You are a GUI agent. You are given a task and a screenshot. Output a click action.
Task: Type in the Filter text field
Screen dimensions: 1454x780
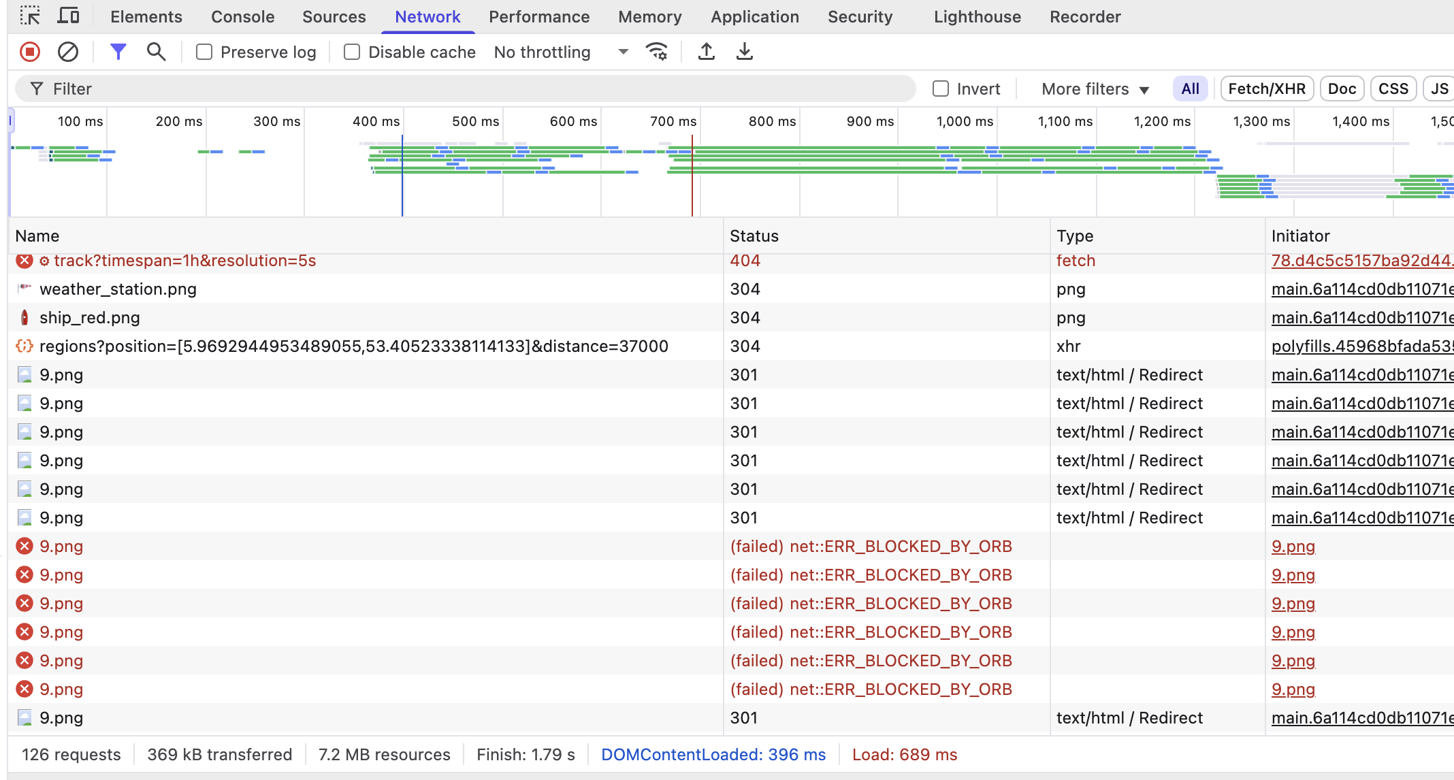(x=476, y=88)
